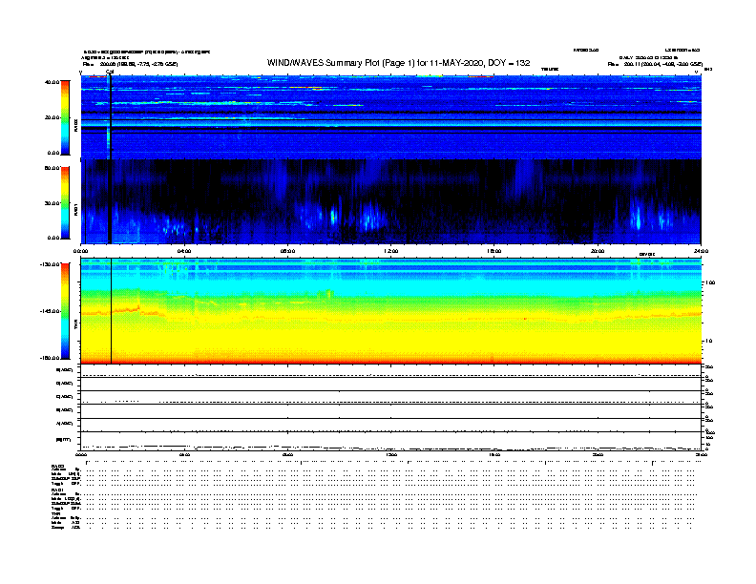756x584 pixels.
Task: Click the -130.00 label on TNR scale
Action: click(51, 264)
